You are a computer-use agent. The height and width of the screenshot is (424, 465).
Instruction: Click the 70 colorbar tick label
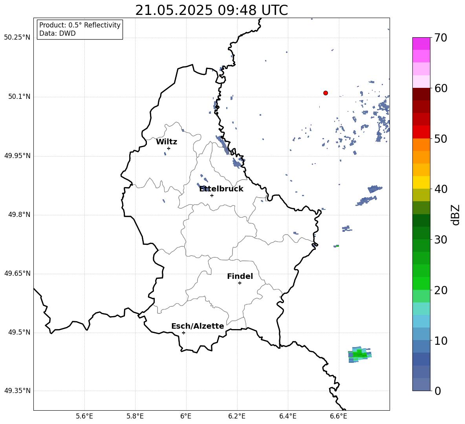pos(441,38)
